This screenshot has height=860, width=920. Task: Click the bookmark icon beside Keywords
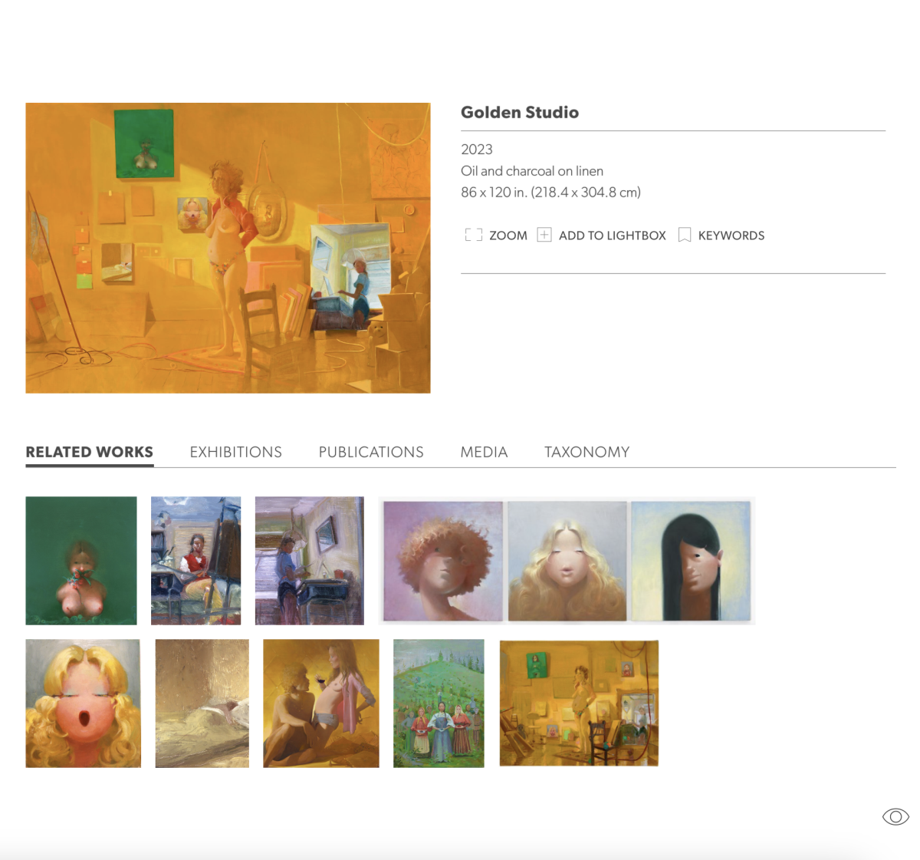point(685,236)
